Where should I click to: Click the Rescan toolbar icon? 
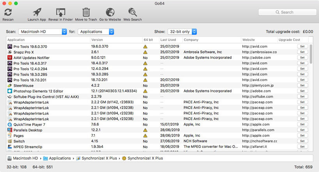pyautogui.click(x=8, y=12)
